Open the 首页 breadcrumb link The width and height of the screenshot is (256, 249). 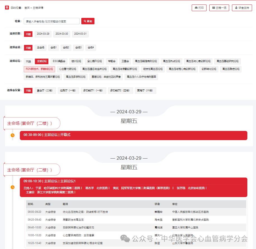coord(27,8)
